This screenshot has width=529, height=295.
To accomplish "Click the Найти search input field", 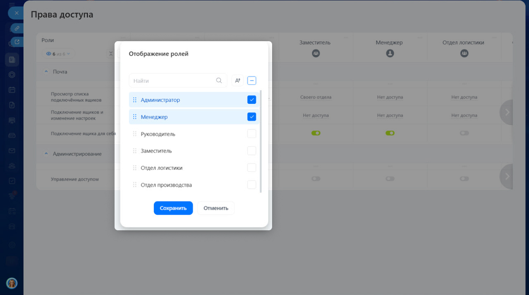I will click(x=173, y=81).
